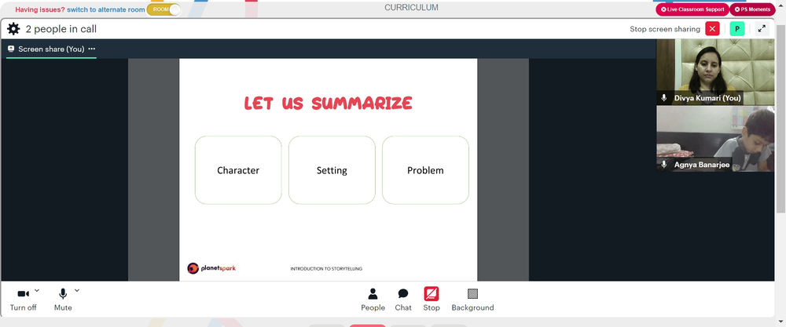Turn off the camera
The width and height of the screenshot is (786, 327).
(24, 300)
